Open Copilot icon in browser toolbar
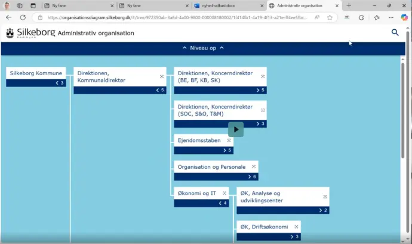 click(x=404, y=17)
